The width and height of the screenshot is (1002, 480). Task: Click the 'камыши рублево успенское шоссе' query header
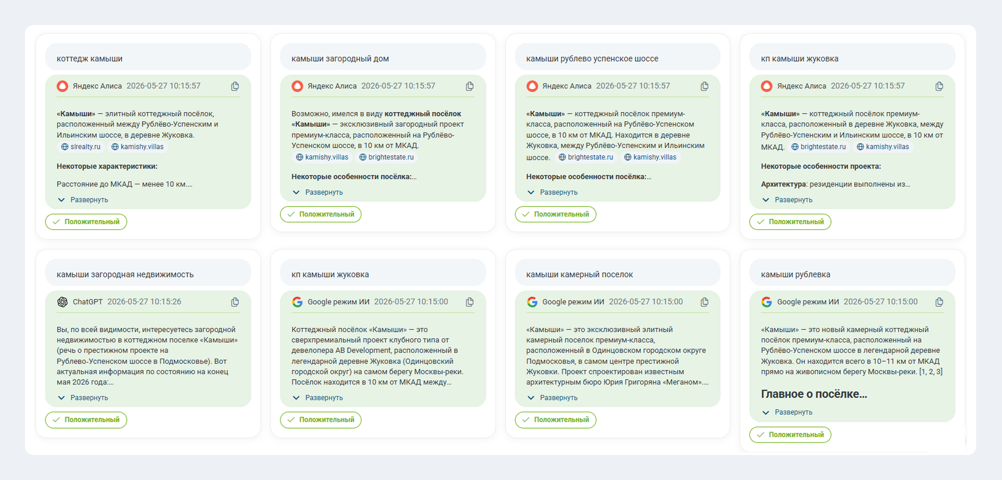(617, 58)
